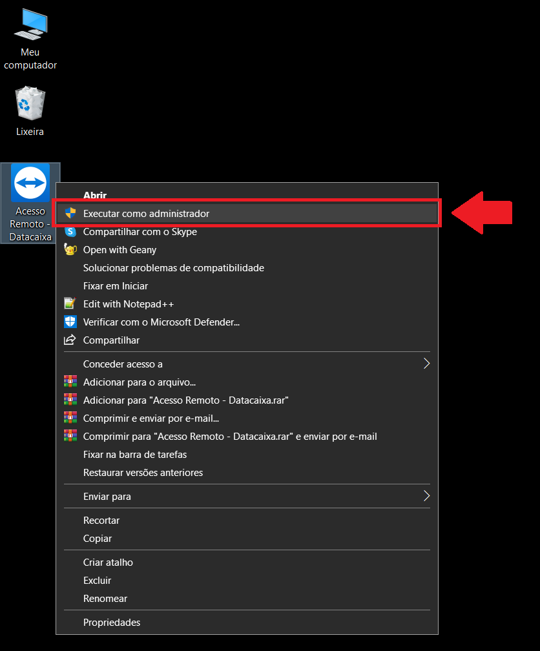Click the Geany teapot icon
The width and height of the screenshot is (540, 651).
70,250
